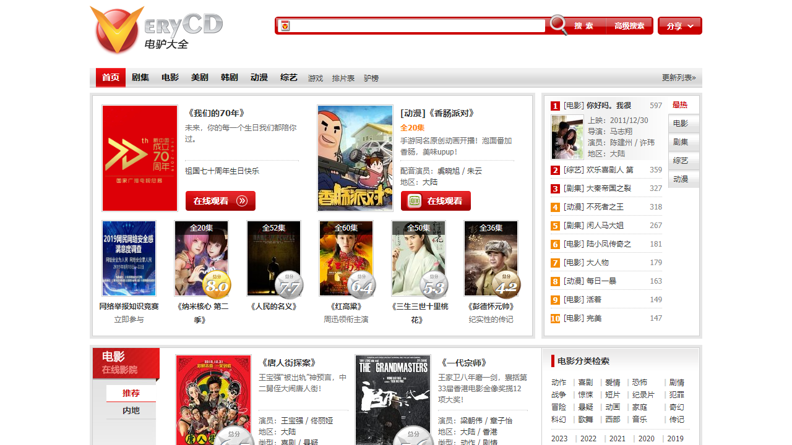Screen dimensions: 792x445
Task: Filter movies by year 2023
Action: click(559, 439)
